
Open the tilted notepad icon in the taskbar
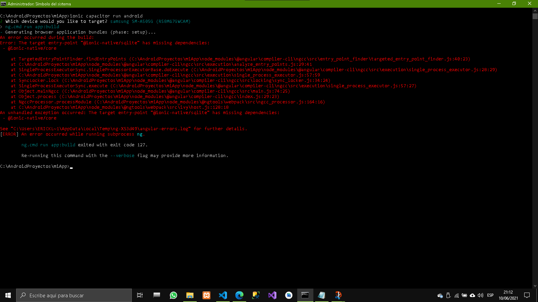[322, 295]
